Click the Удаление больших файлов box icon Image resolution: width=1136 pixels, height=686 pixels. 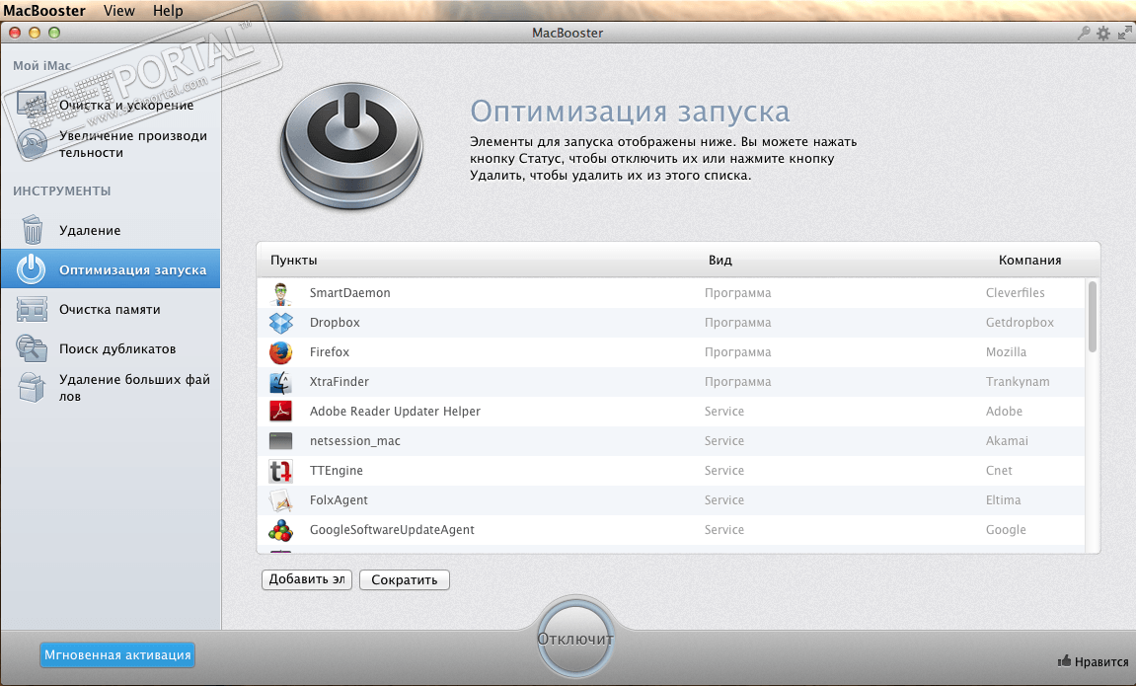[x=32, y=388]
